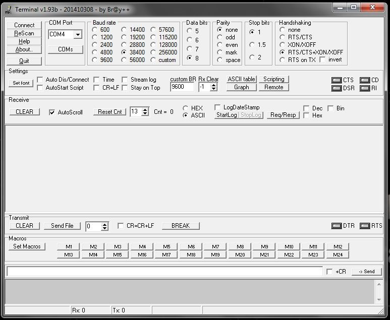Quit the terminal application
The height and width of the screenshot is (320, 390).
click(24, 61)
